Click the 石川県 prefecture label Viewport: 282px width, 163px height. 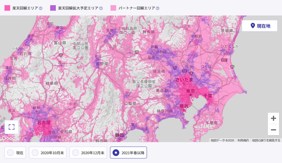[25, 53]
